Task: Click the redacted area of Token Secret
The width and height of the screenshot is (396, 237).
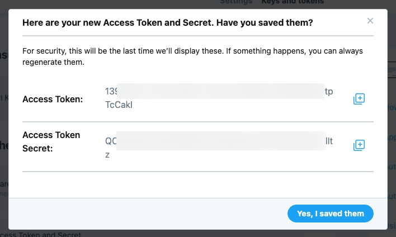Action: (220, 141)
